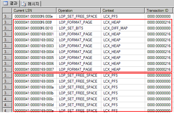Select Transaction ID cell in row 169:0005
This screenshot has width=174, height=113.
[x=159, y=58]
